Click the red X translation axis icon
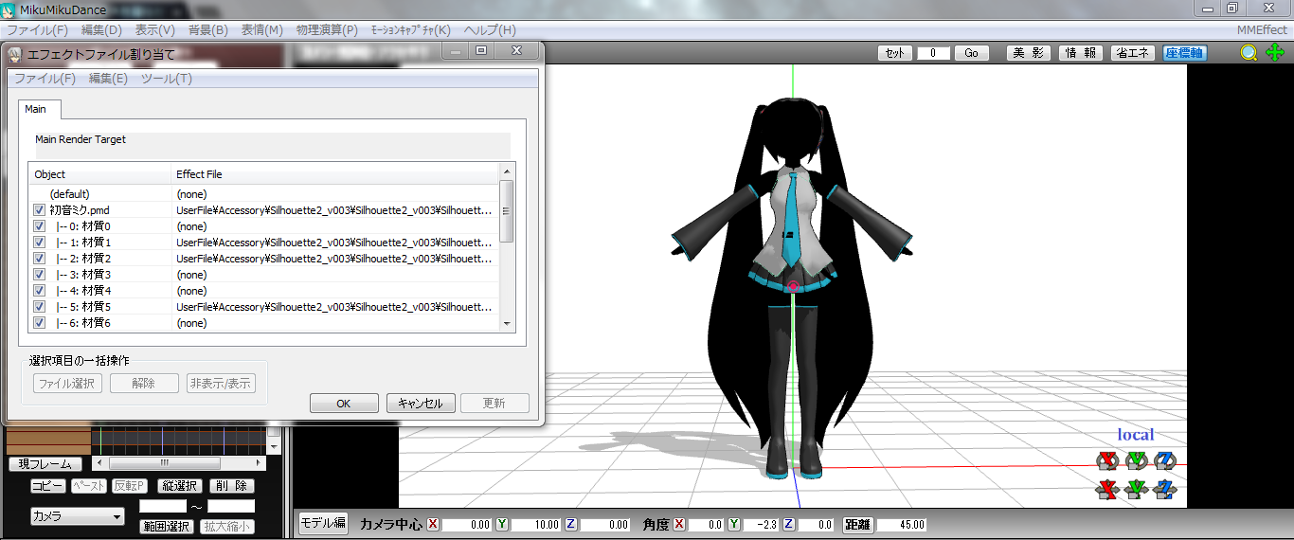 [x=1107, y=490]
